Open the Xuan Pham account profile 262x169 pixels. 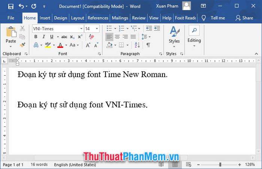point(173,6)
